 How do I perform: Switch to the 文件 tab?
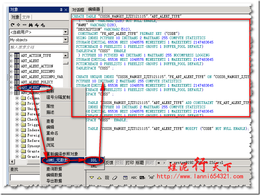pyautogui.click(x=26, y=17)
